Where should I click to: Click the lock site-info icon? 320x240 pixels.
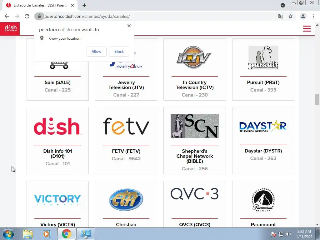pyautogui.click(x=39, y=16)
